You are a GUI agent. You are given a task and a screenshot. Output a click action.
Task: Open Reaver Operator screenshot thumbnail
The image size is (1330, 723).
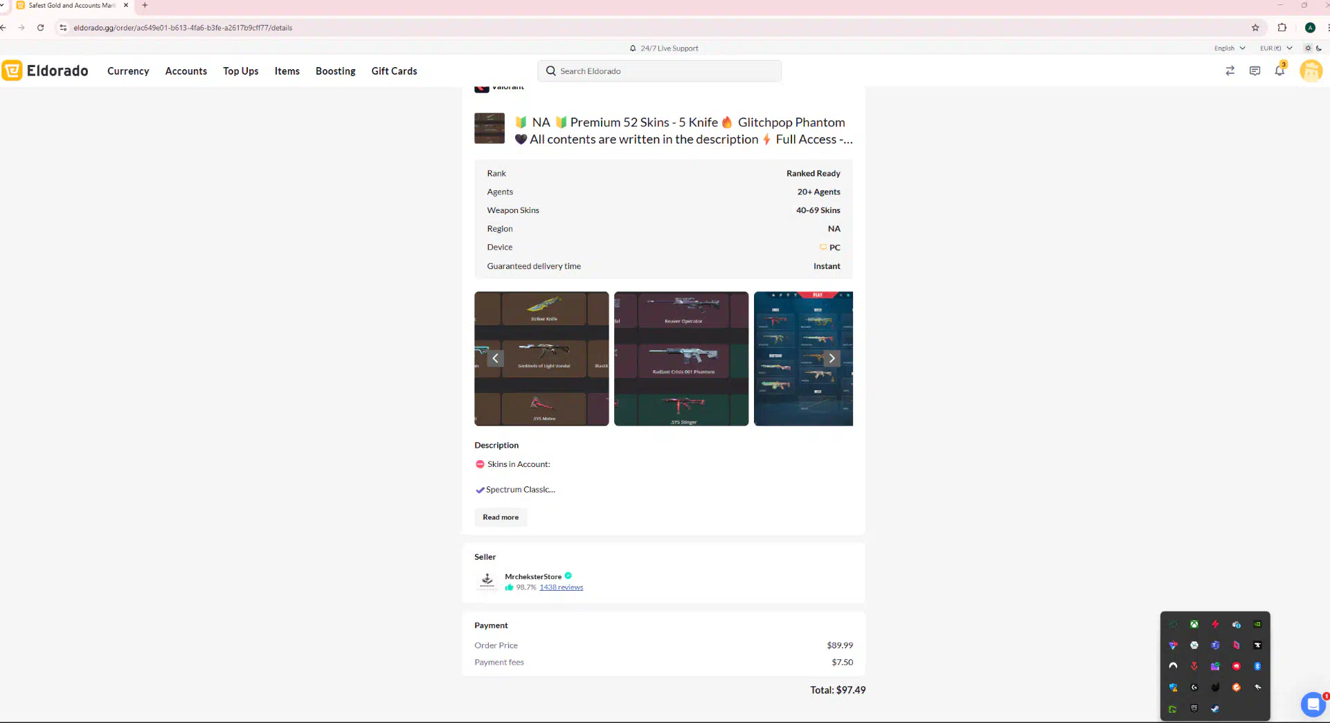click(x=681, y=358)
